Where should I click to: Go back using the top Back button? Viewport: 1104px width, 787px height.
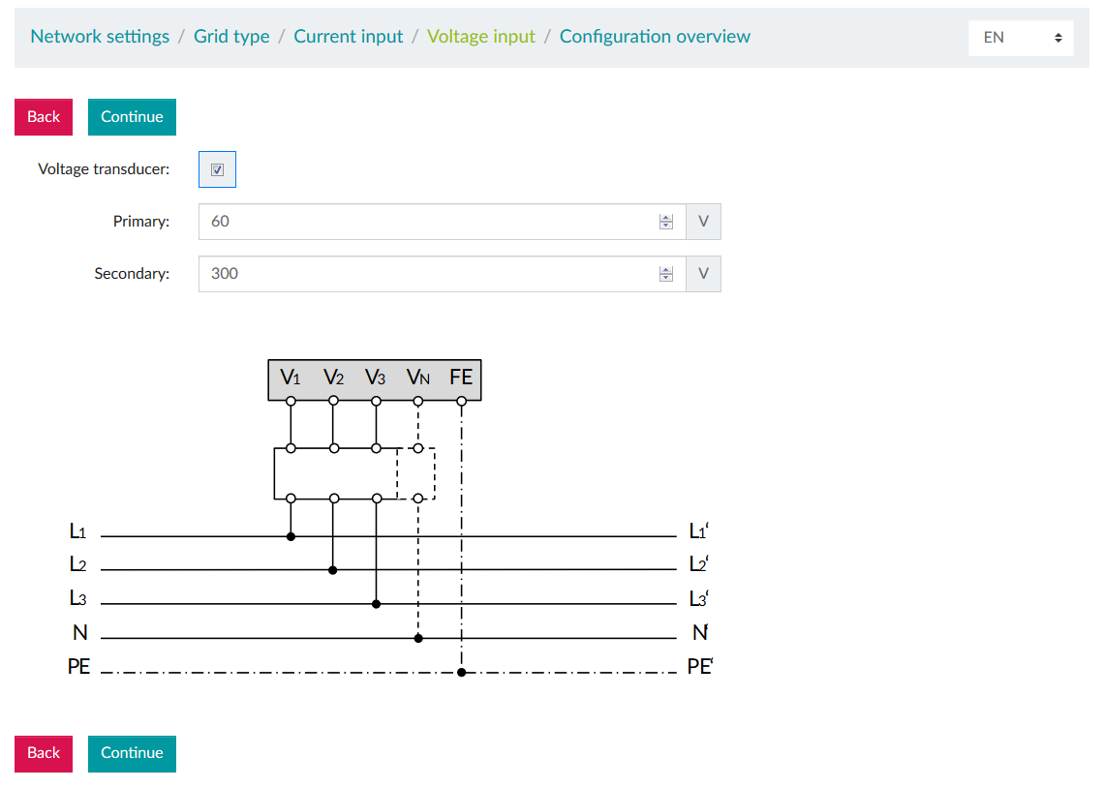click(43, 116)
